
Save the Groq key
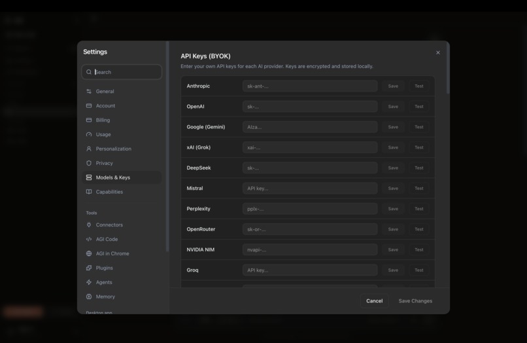coord(393,270)
